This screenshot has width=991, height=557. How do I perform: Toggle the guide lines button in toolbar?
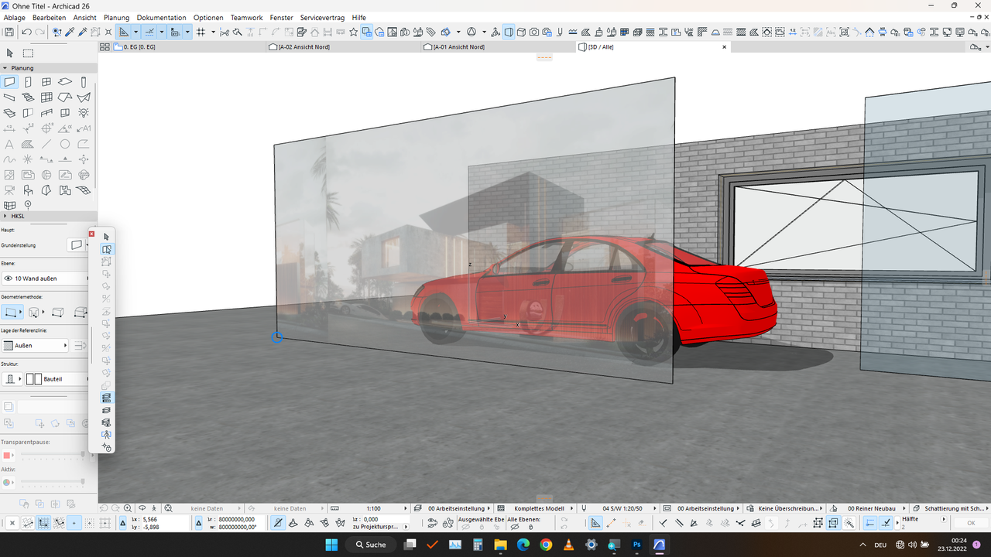coord(149,32)
